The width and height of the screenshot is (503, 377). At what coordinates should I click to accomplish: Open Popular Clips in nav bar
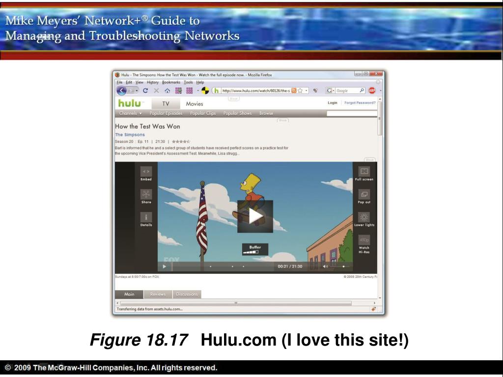point(203,113)
